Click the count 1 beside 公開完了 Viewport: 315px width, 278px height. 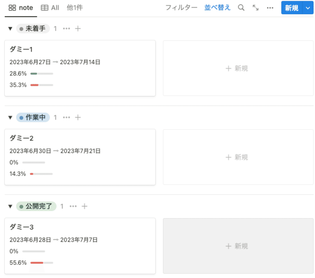click(x=62, y=206)
